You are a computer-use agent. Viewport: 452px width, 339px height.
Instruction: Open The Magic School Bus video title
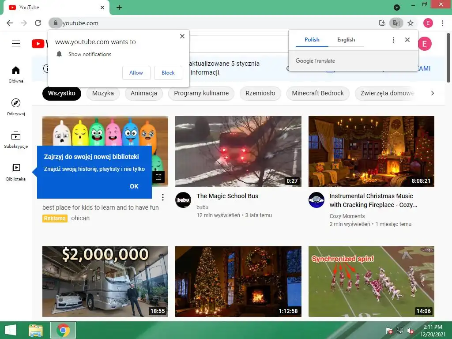[227, 196]
